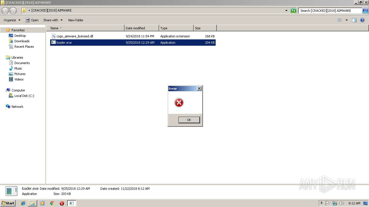Open Music library

pyautogui.click(x=18, y=68)
